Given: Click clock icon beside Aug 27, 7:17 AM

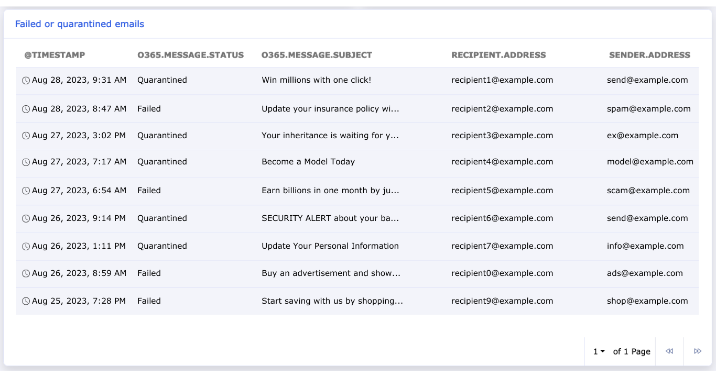Looking at the screenshot, I should click(x=26, y=162).
